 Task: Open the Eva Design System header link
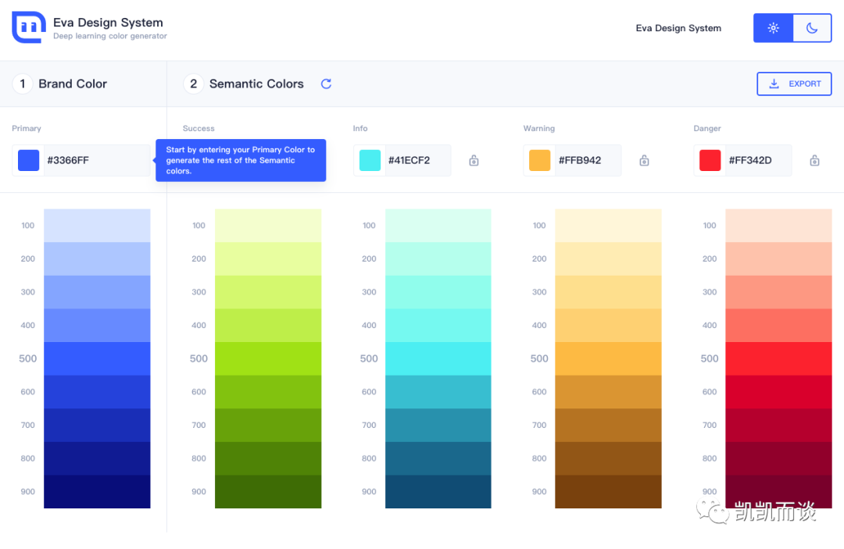pyautogui.click(x=678, y=28)
